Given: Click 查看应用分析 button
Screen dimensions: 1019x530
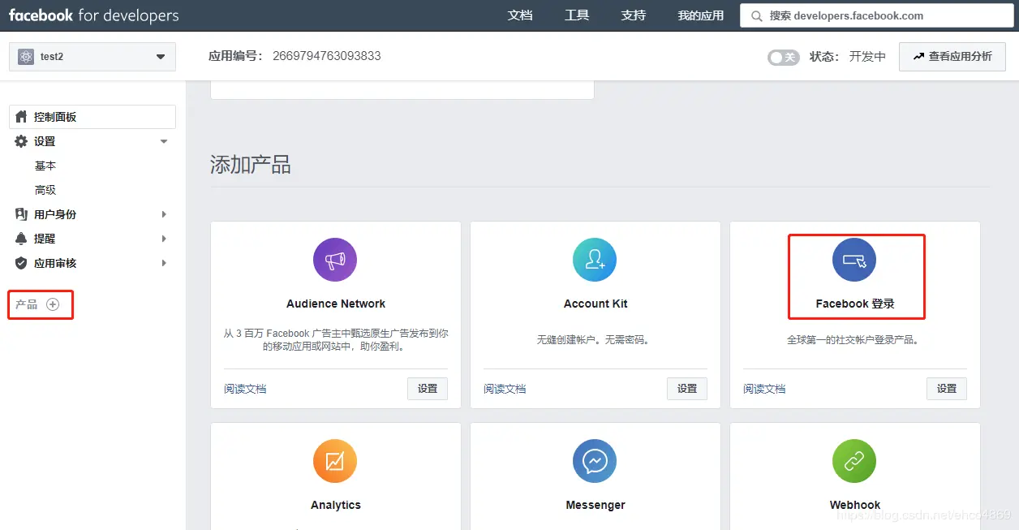Looking at the screenshot, I should pyautogui.click(x=952, y=56).
